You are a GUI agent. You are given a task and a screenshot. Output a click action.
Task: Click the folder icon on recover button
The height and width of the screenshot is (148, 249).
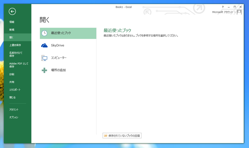click(106, 136)
